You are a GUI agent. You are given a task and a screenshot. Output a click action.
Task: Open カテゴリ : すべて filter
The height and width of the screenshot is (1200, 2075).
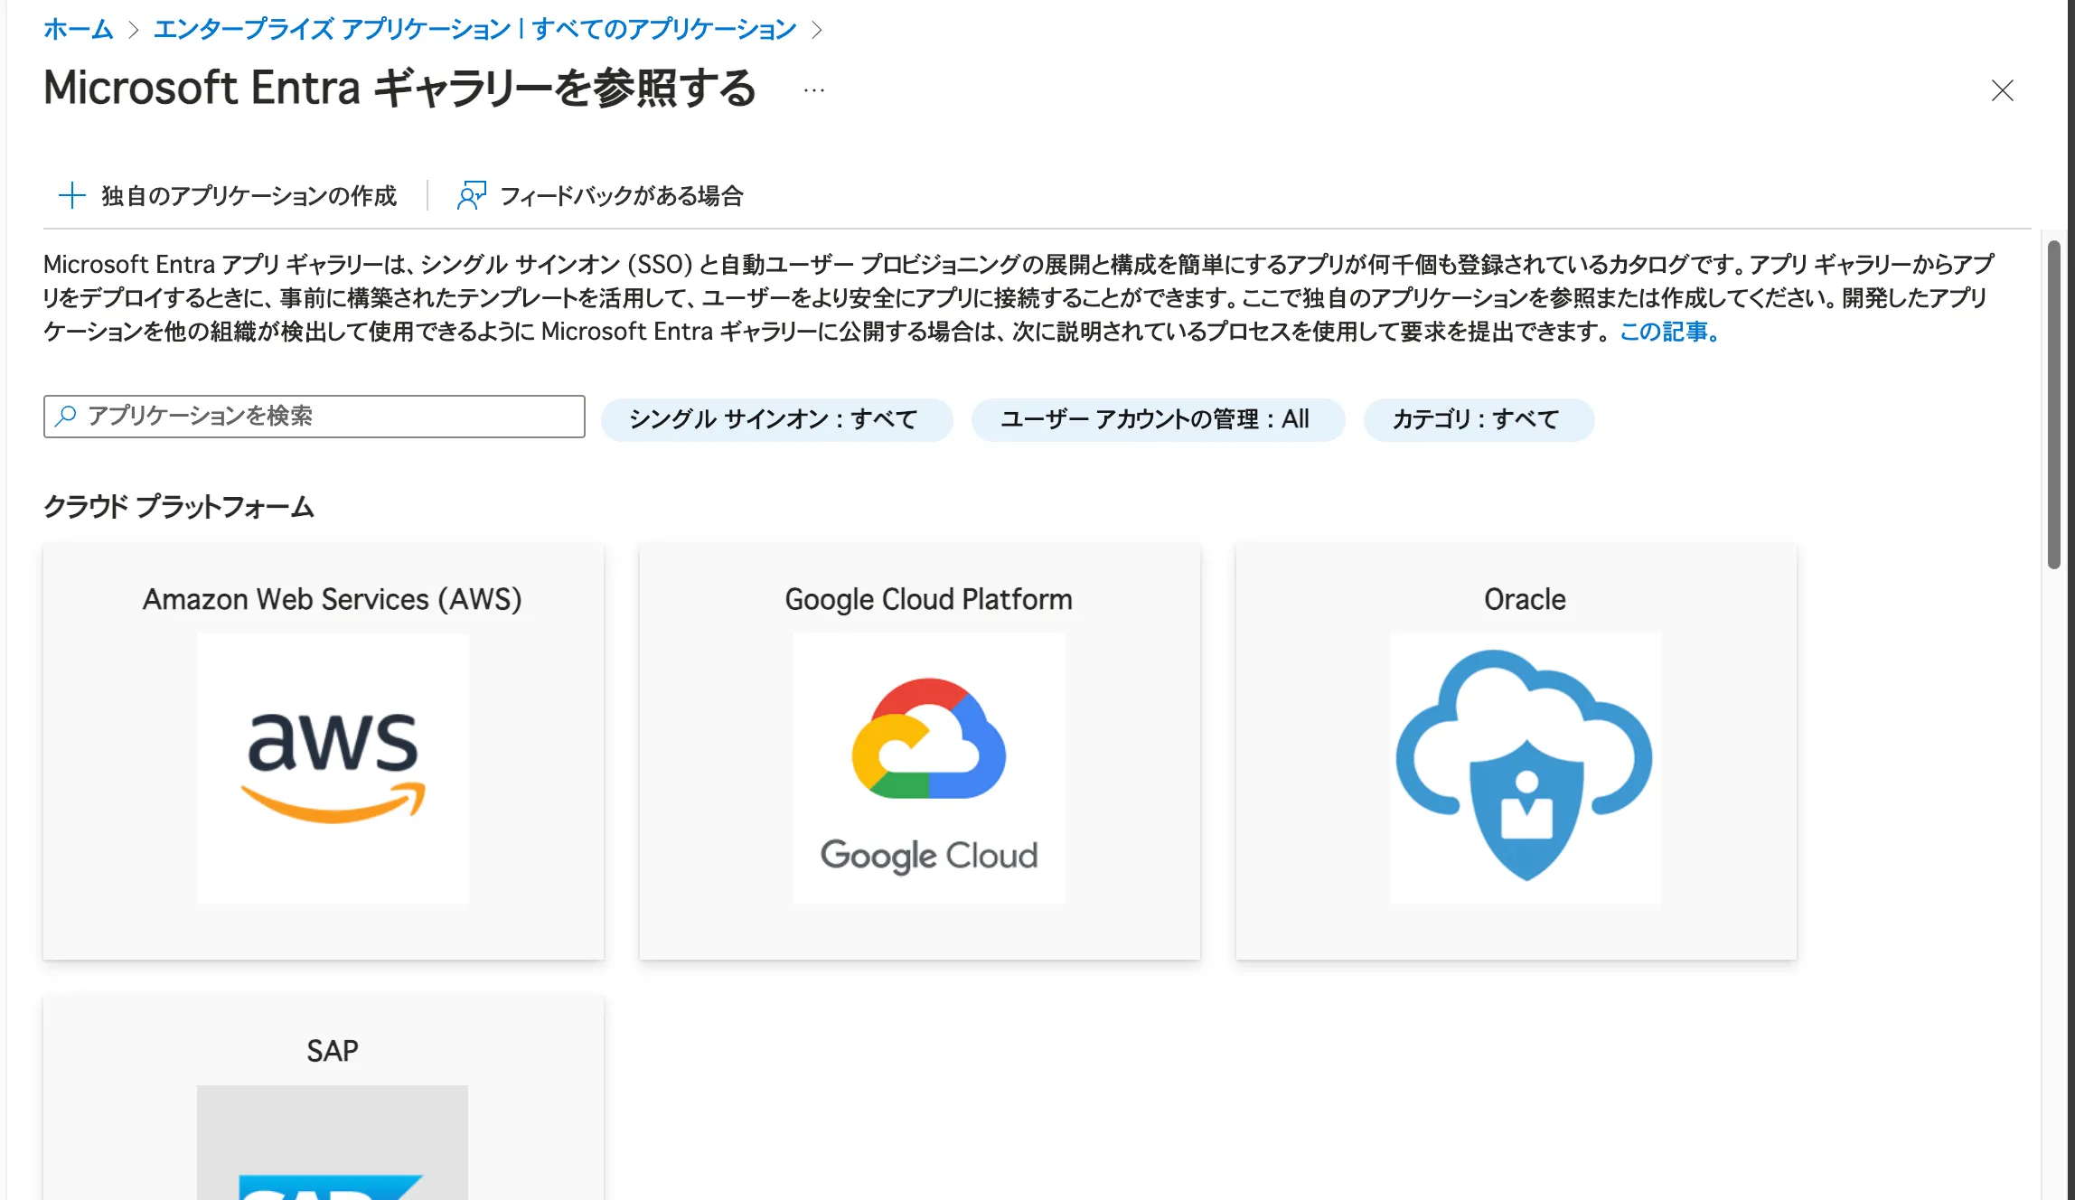1479,419
